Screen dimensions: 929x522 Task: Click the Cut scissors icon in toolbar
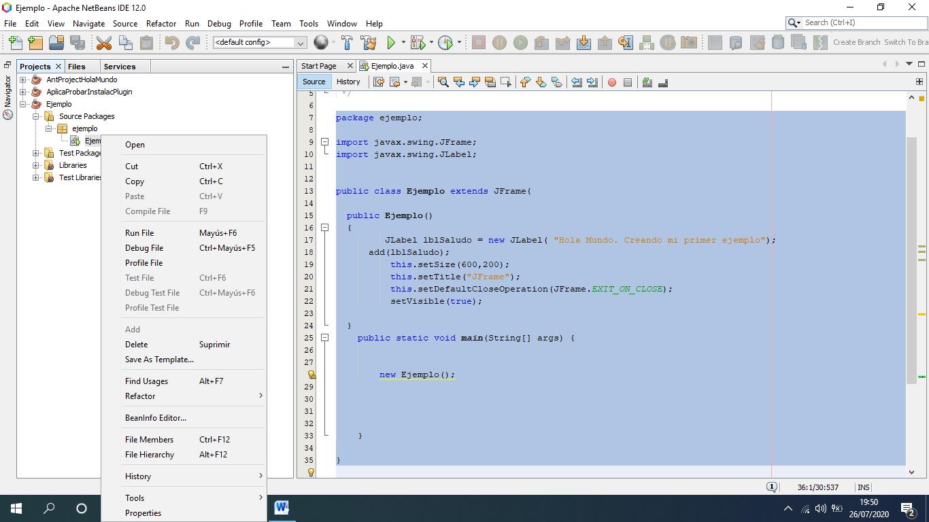(103, 43)
